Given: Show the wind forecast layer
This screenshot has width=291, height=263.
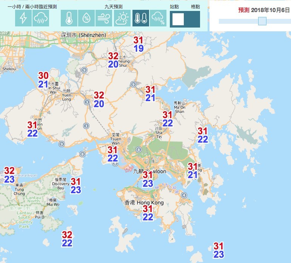Looking at the screenshot, I should [103, 18].
